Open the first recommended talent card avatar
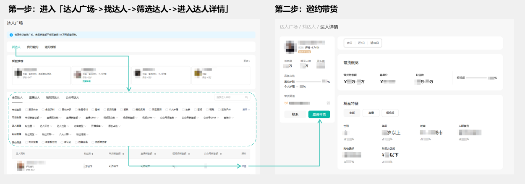This screenshot has width=525, height=184. [x=18, y=74]
